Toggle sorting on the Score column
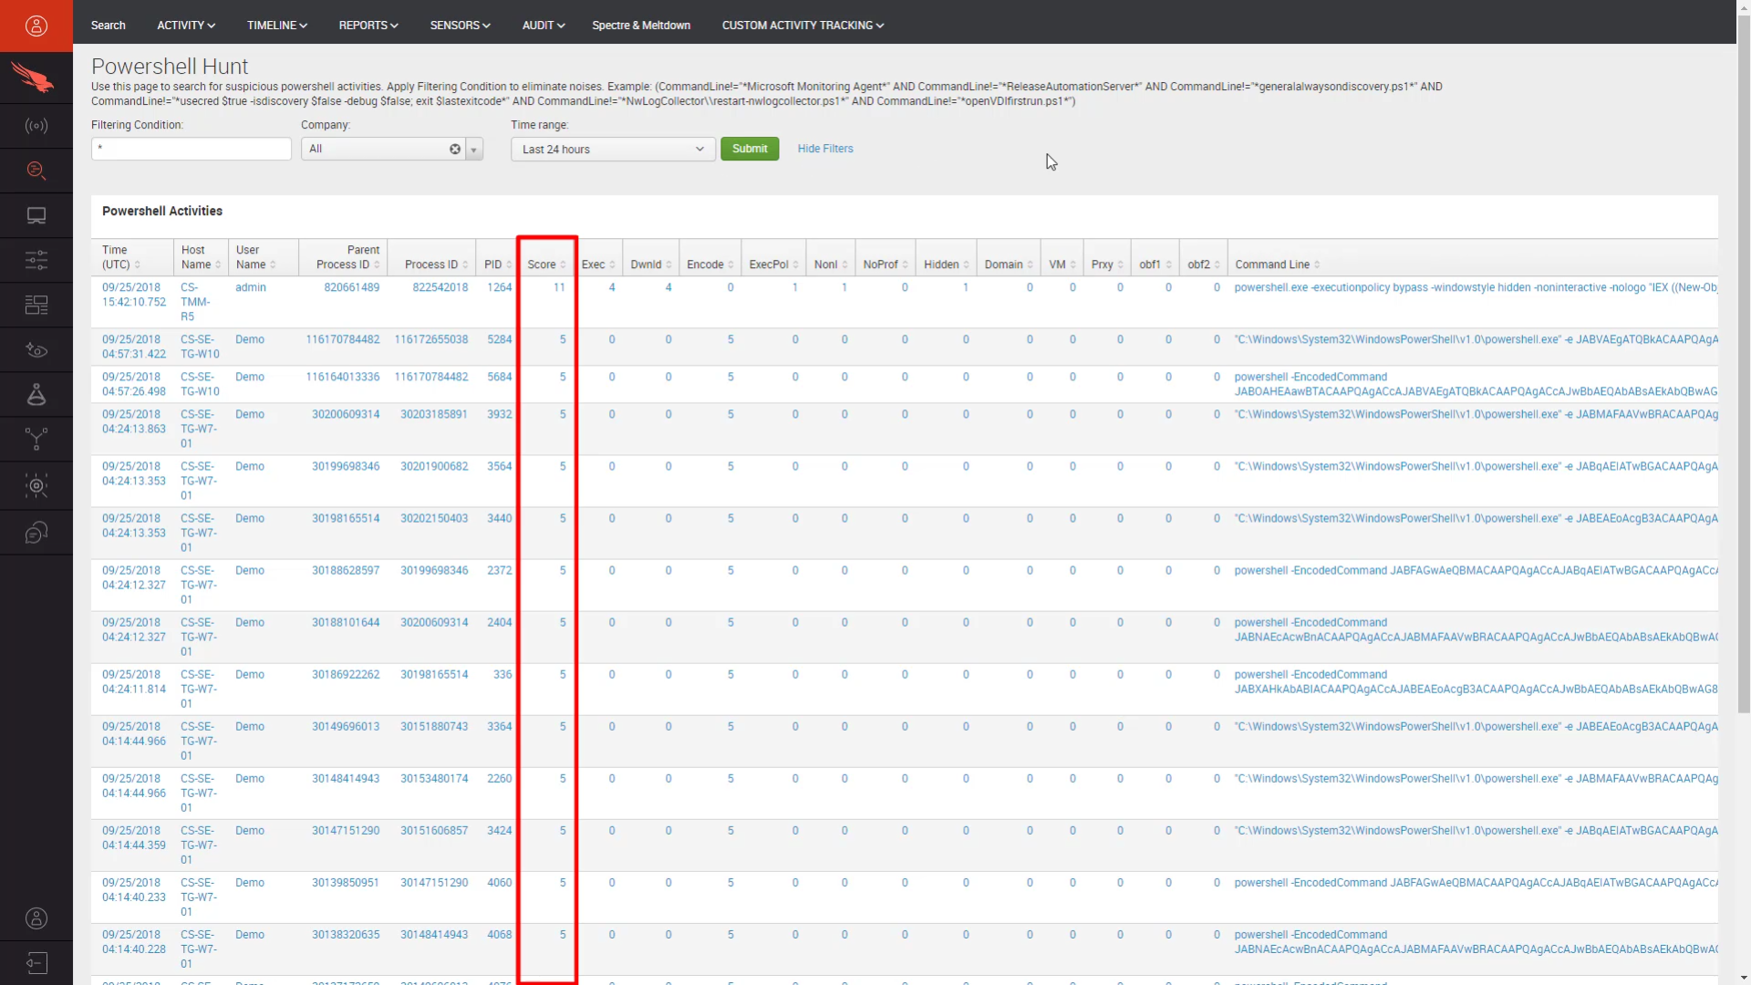 pyautogui.click(x=544, y=264)
